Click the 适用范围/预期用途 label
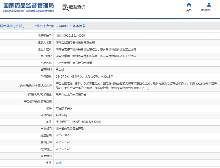Screen dimensions: 220x168 (x=40, y=95)
